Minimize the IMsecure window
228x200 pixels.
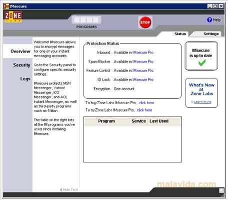(x=210, y=7)
